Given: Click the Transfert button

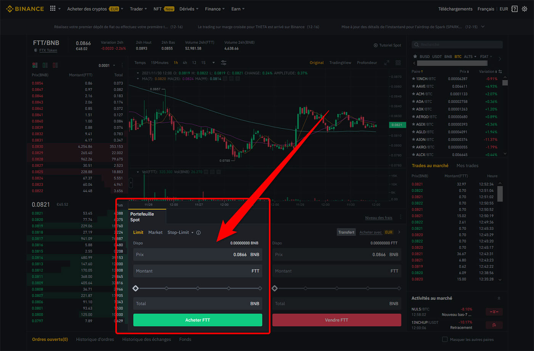Looking at the screenshot, I should pyautogui.click(x=346, y=232).
